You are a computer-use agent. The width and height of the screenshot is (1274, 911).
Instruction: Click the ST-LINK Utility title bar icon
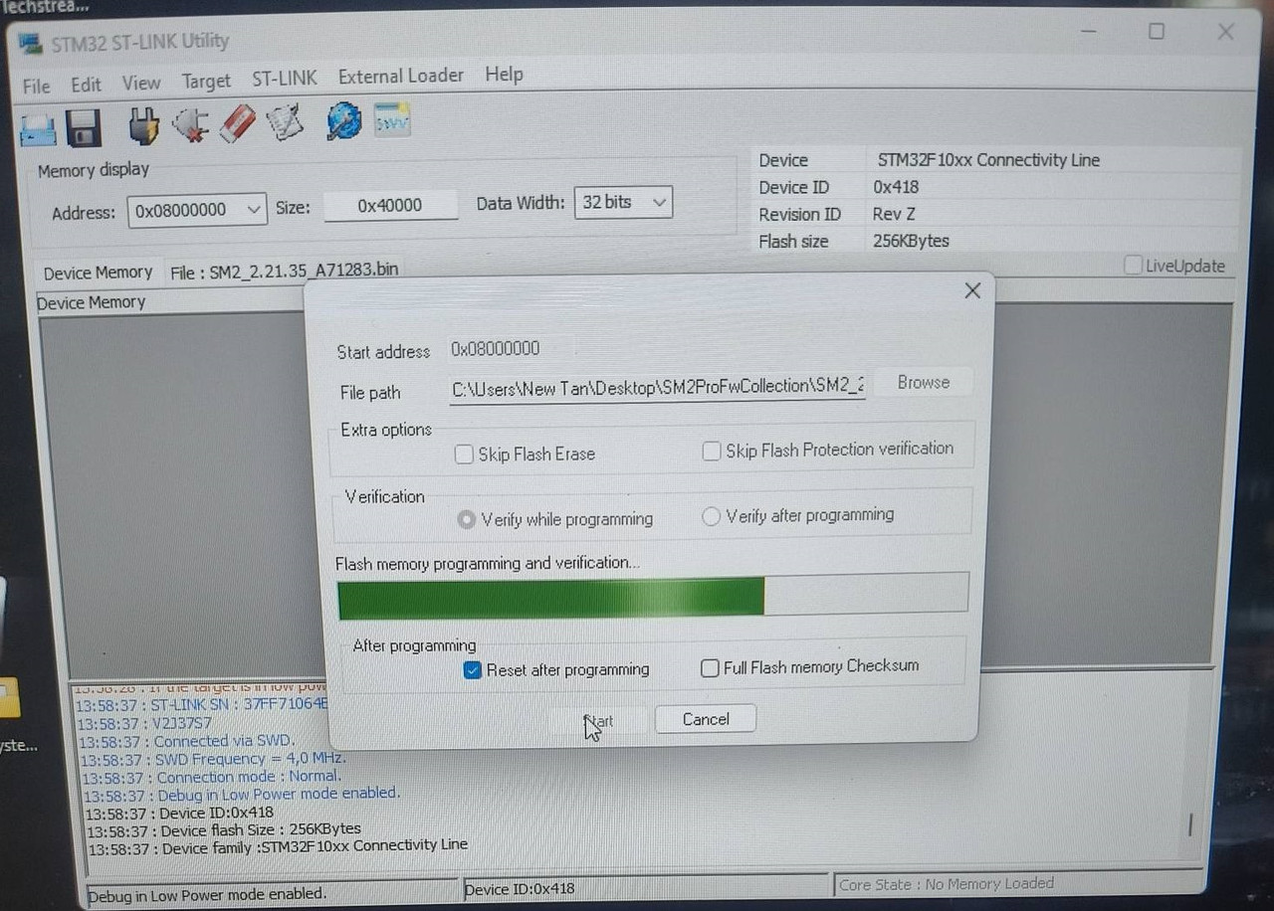(x=31, y=43)
